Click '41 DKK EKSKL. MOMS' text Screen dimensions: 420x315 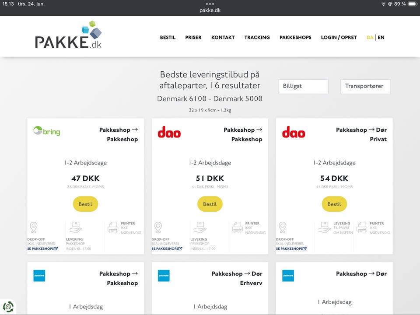(210, 187)
